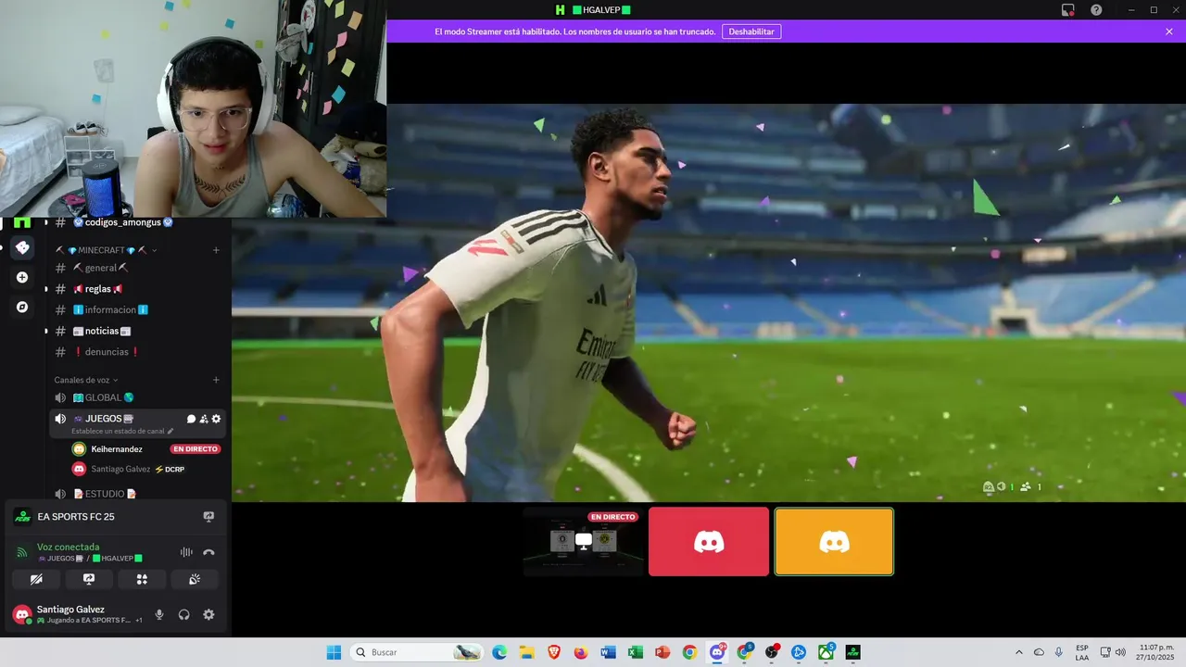Start an activity with the activities icon

click(142, 579)
